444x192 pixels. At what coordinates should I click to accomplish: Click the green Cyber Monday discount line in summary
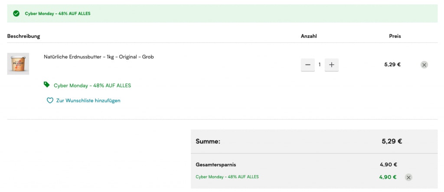(x=227, y=177)
